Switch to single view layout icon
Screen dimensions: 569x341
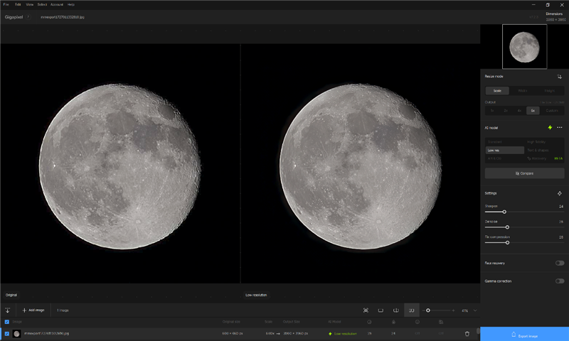click(381, 310)
